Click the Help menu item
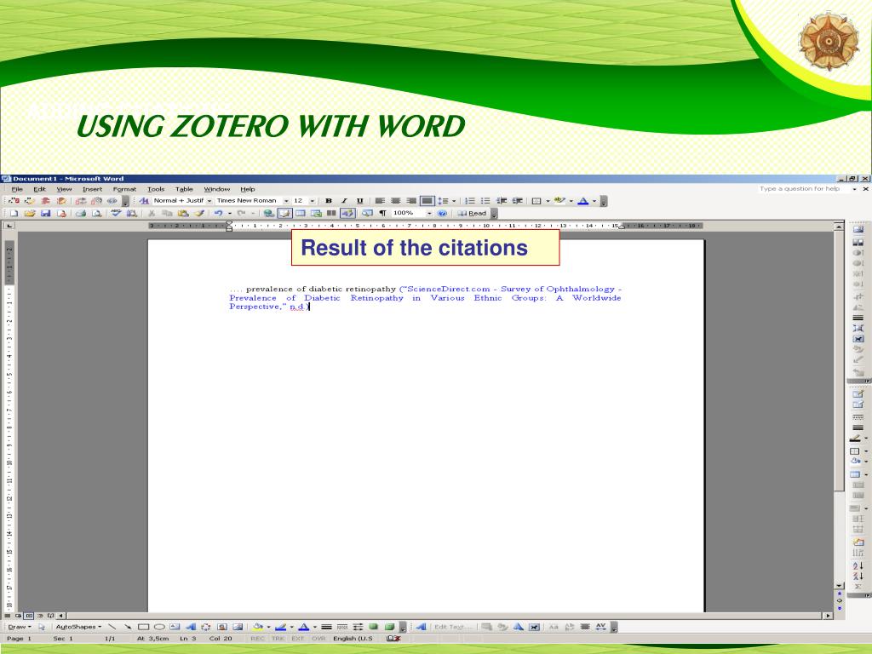The height and width of the screenshot is (654, 872). pos(248,189)
